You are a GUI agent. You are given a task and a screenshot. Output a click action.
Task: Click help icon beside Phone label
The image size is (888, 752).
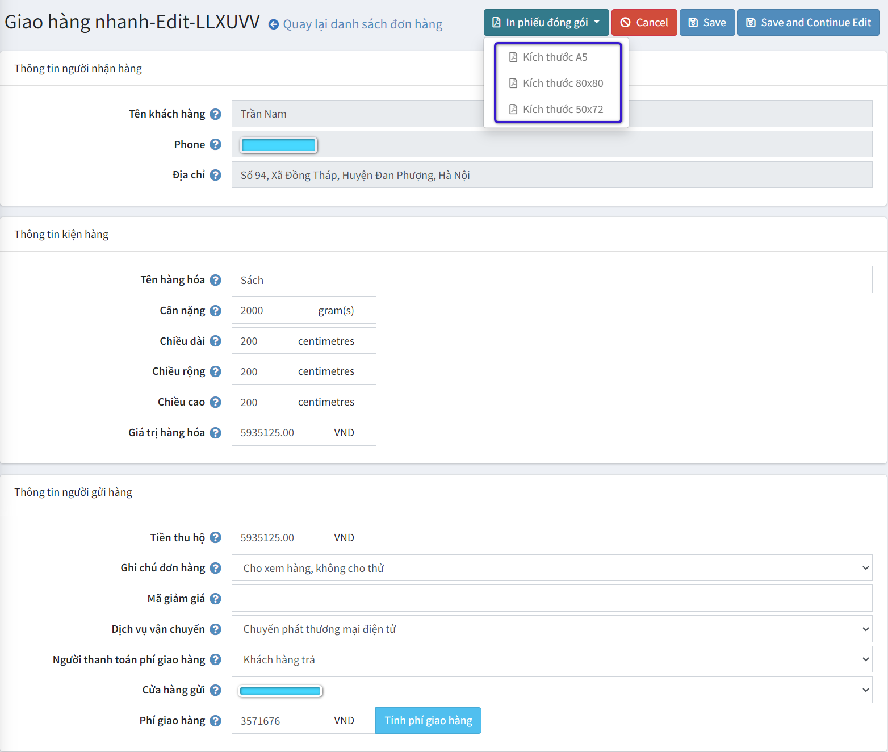(x=215, y=145)
